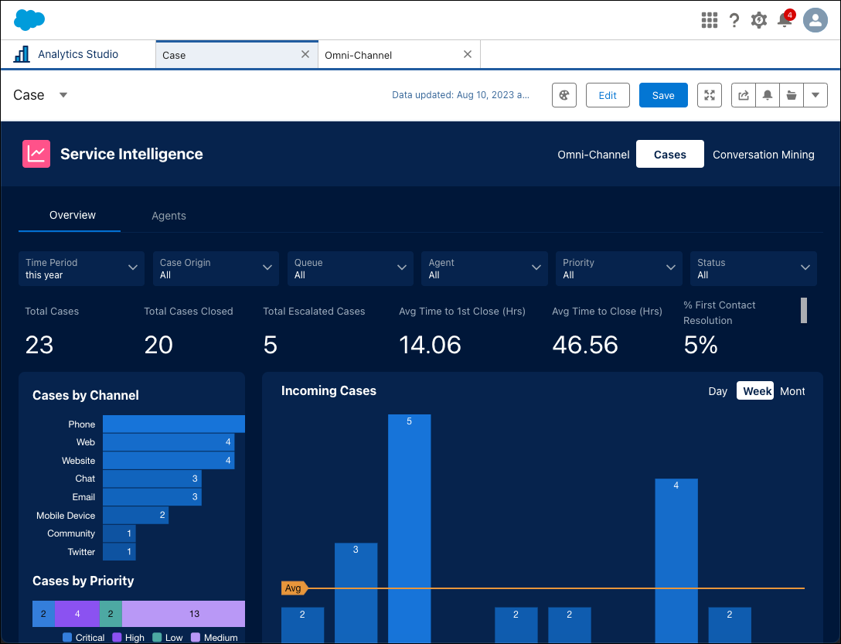Open the Data updated link
The width and height of the screenshot is (841, 644).
coord(461,94)
